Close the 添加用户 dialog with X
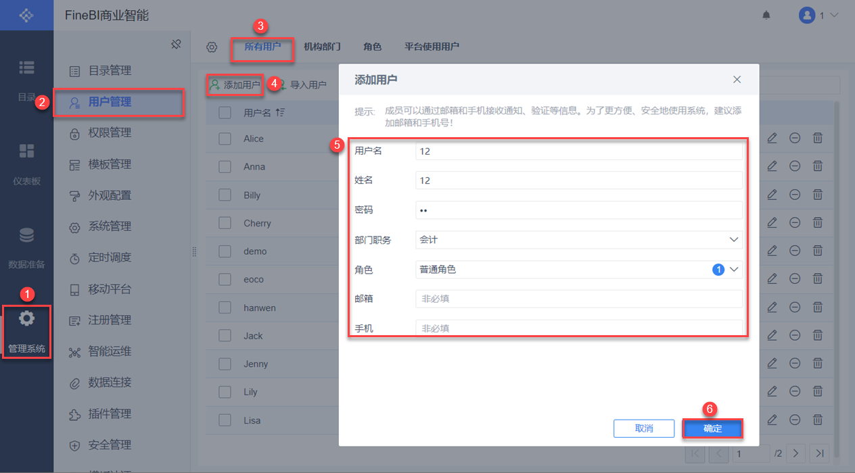This screenshot has height=473, width=855. [737, 80]
